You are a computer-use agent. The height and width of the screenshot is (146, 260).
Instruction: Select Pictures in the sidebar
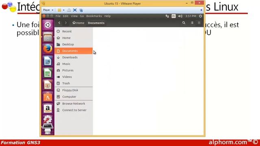[x=74, y=70]
